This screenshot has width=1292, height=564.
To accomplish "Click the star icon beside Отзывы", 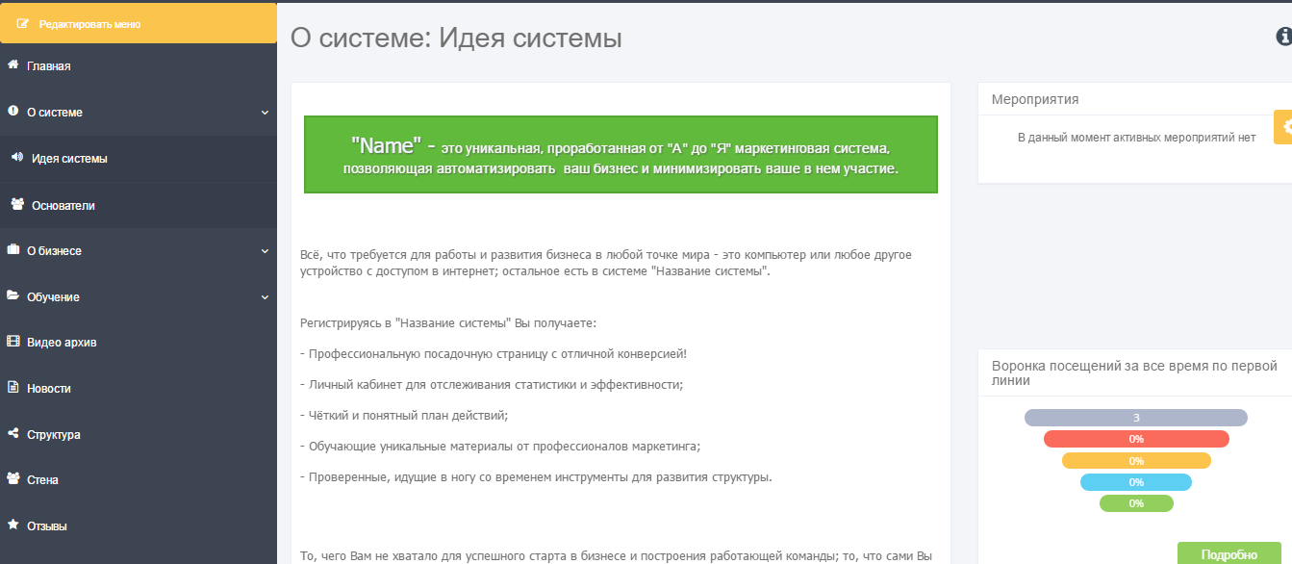I will point(13,526).
